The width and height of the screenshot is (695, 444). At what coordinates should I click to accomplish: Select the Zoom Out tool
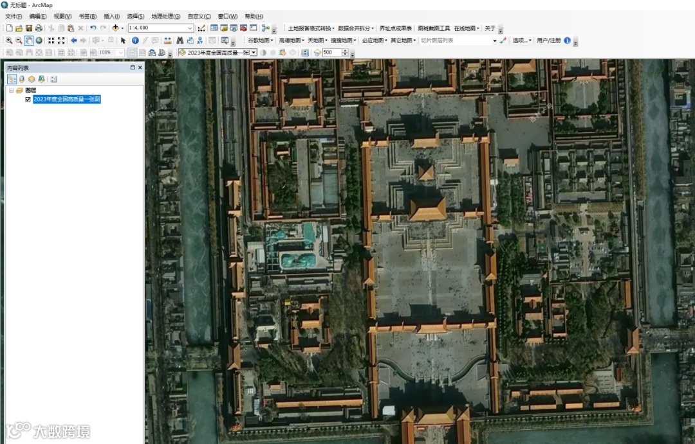coord(19,40)
